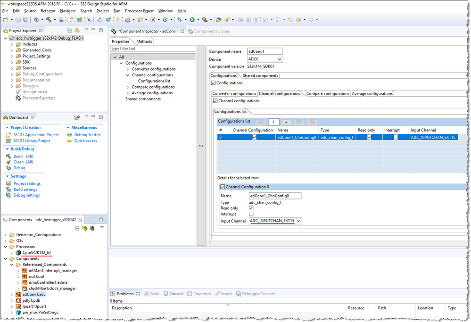Viewport: 471px width, 322px height.
Task: Expand the SDK folder in Project Explorer
Action: pos(12,62)
